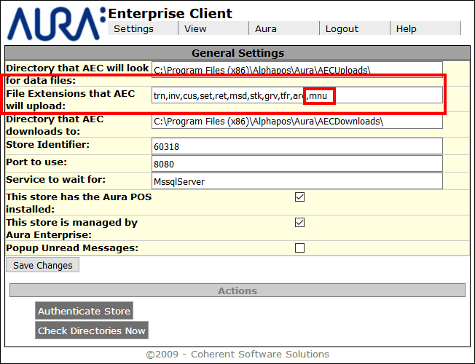Screen dimensions: 475x364
Task: Click the Save Changes button
Action: tap(43, 265)
